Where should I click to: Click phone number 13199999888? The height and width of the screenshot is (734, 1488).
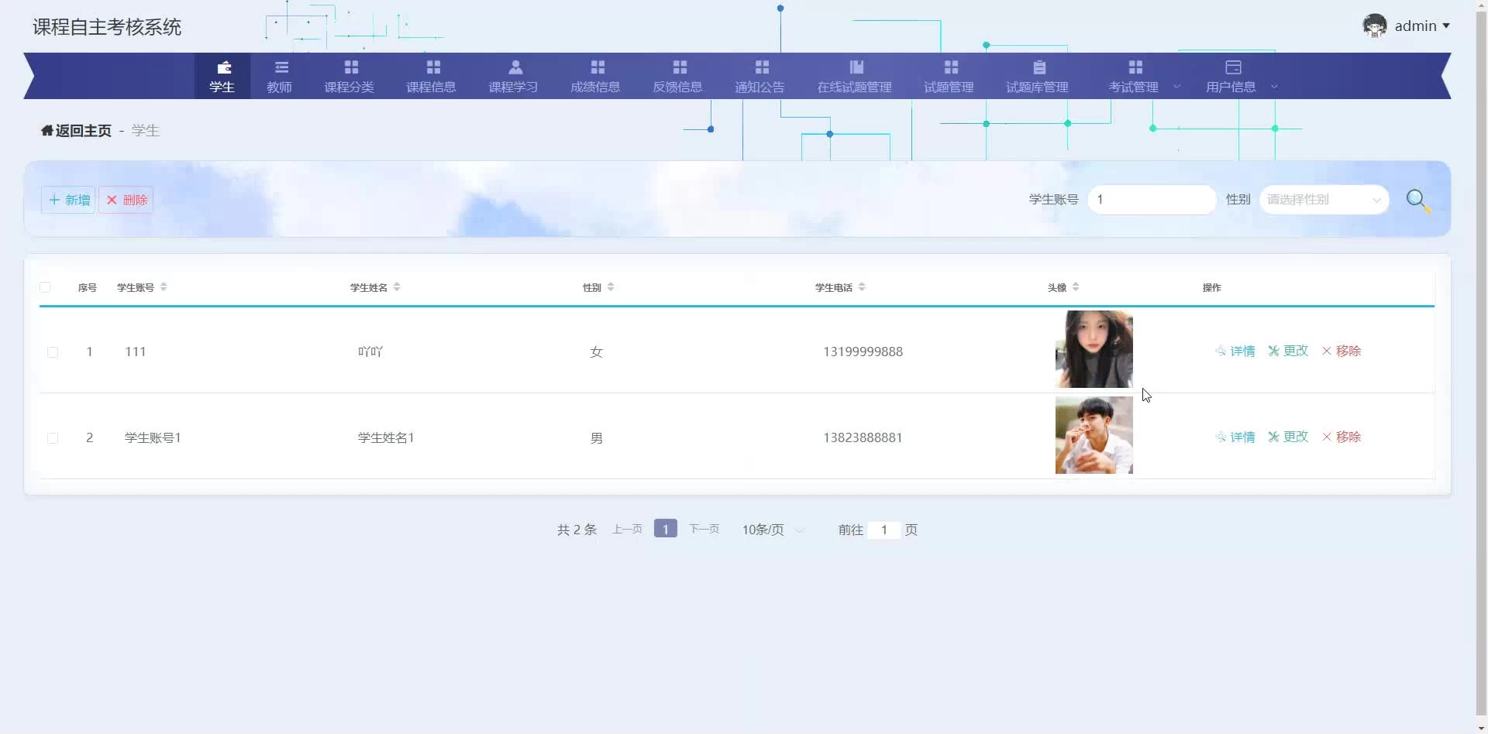pyautogui.click(x=863, y=352)
